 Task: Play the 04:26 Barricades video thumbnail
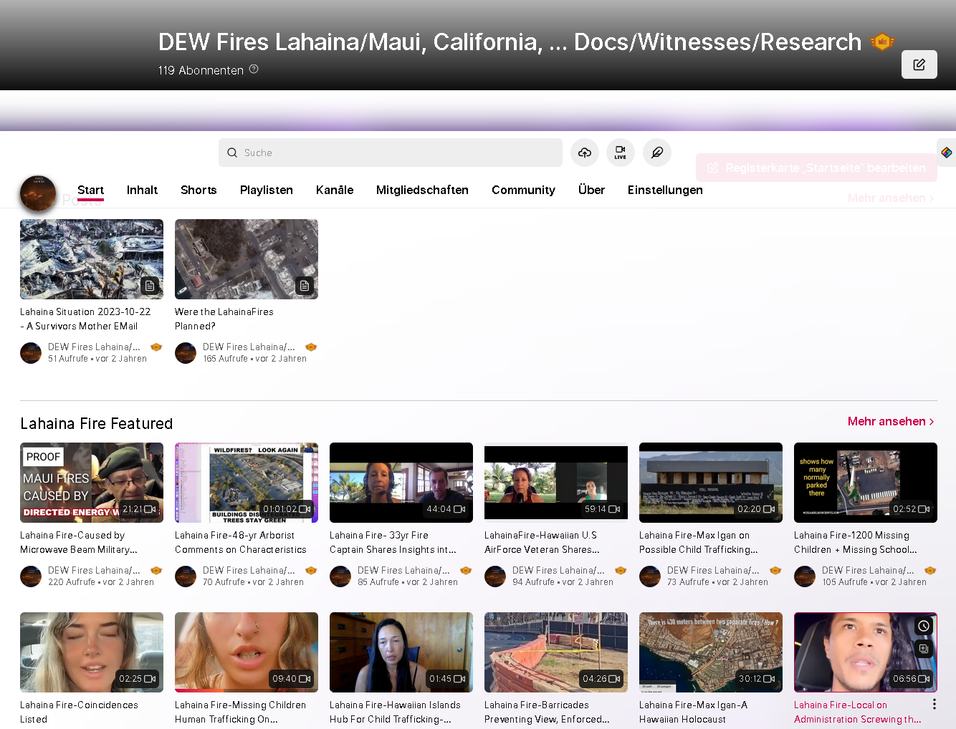pos(556,652)
